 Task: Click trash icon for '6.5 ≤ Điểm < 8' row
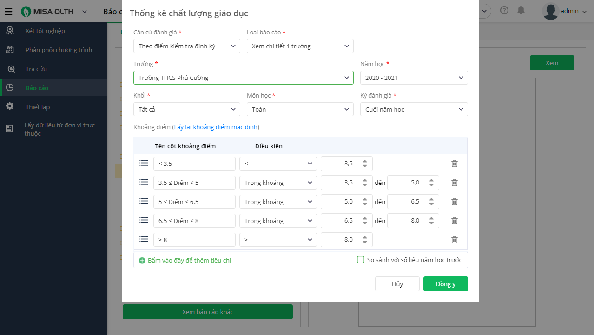pos(455,221)
